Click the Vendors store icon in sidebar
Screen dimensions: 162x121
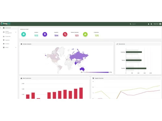pyautogui.click(x=4, y=44)
